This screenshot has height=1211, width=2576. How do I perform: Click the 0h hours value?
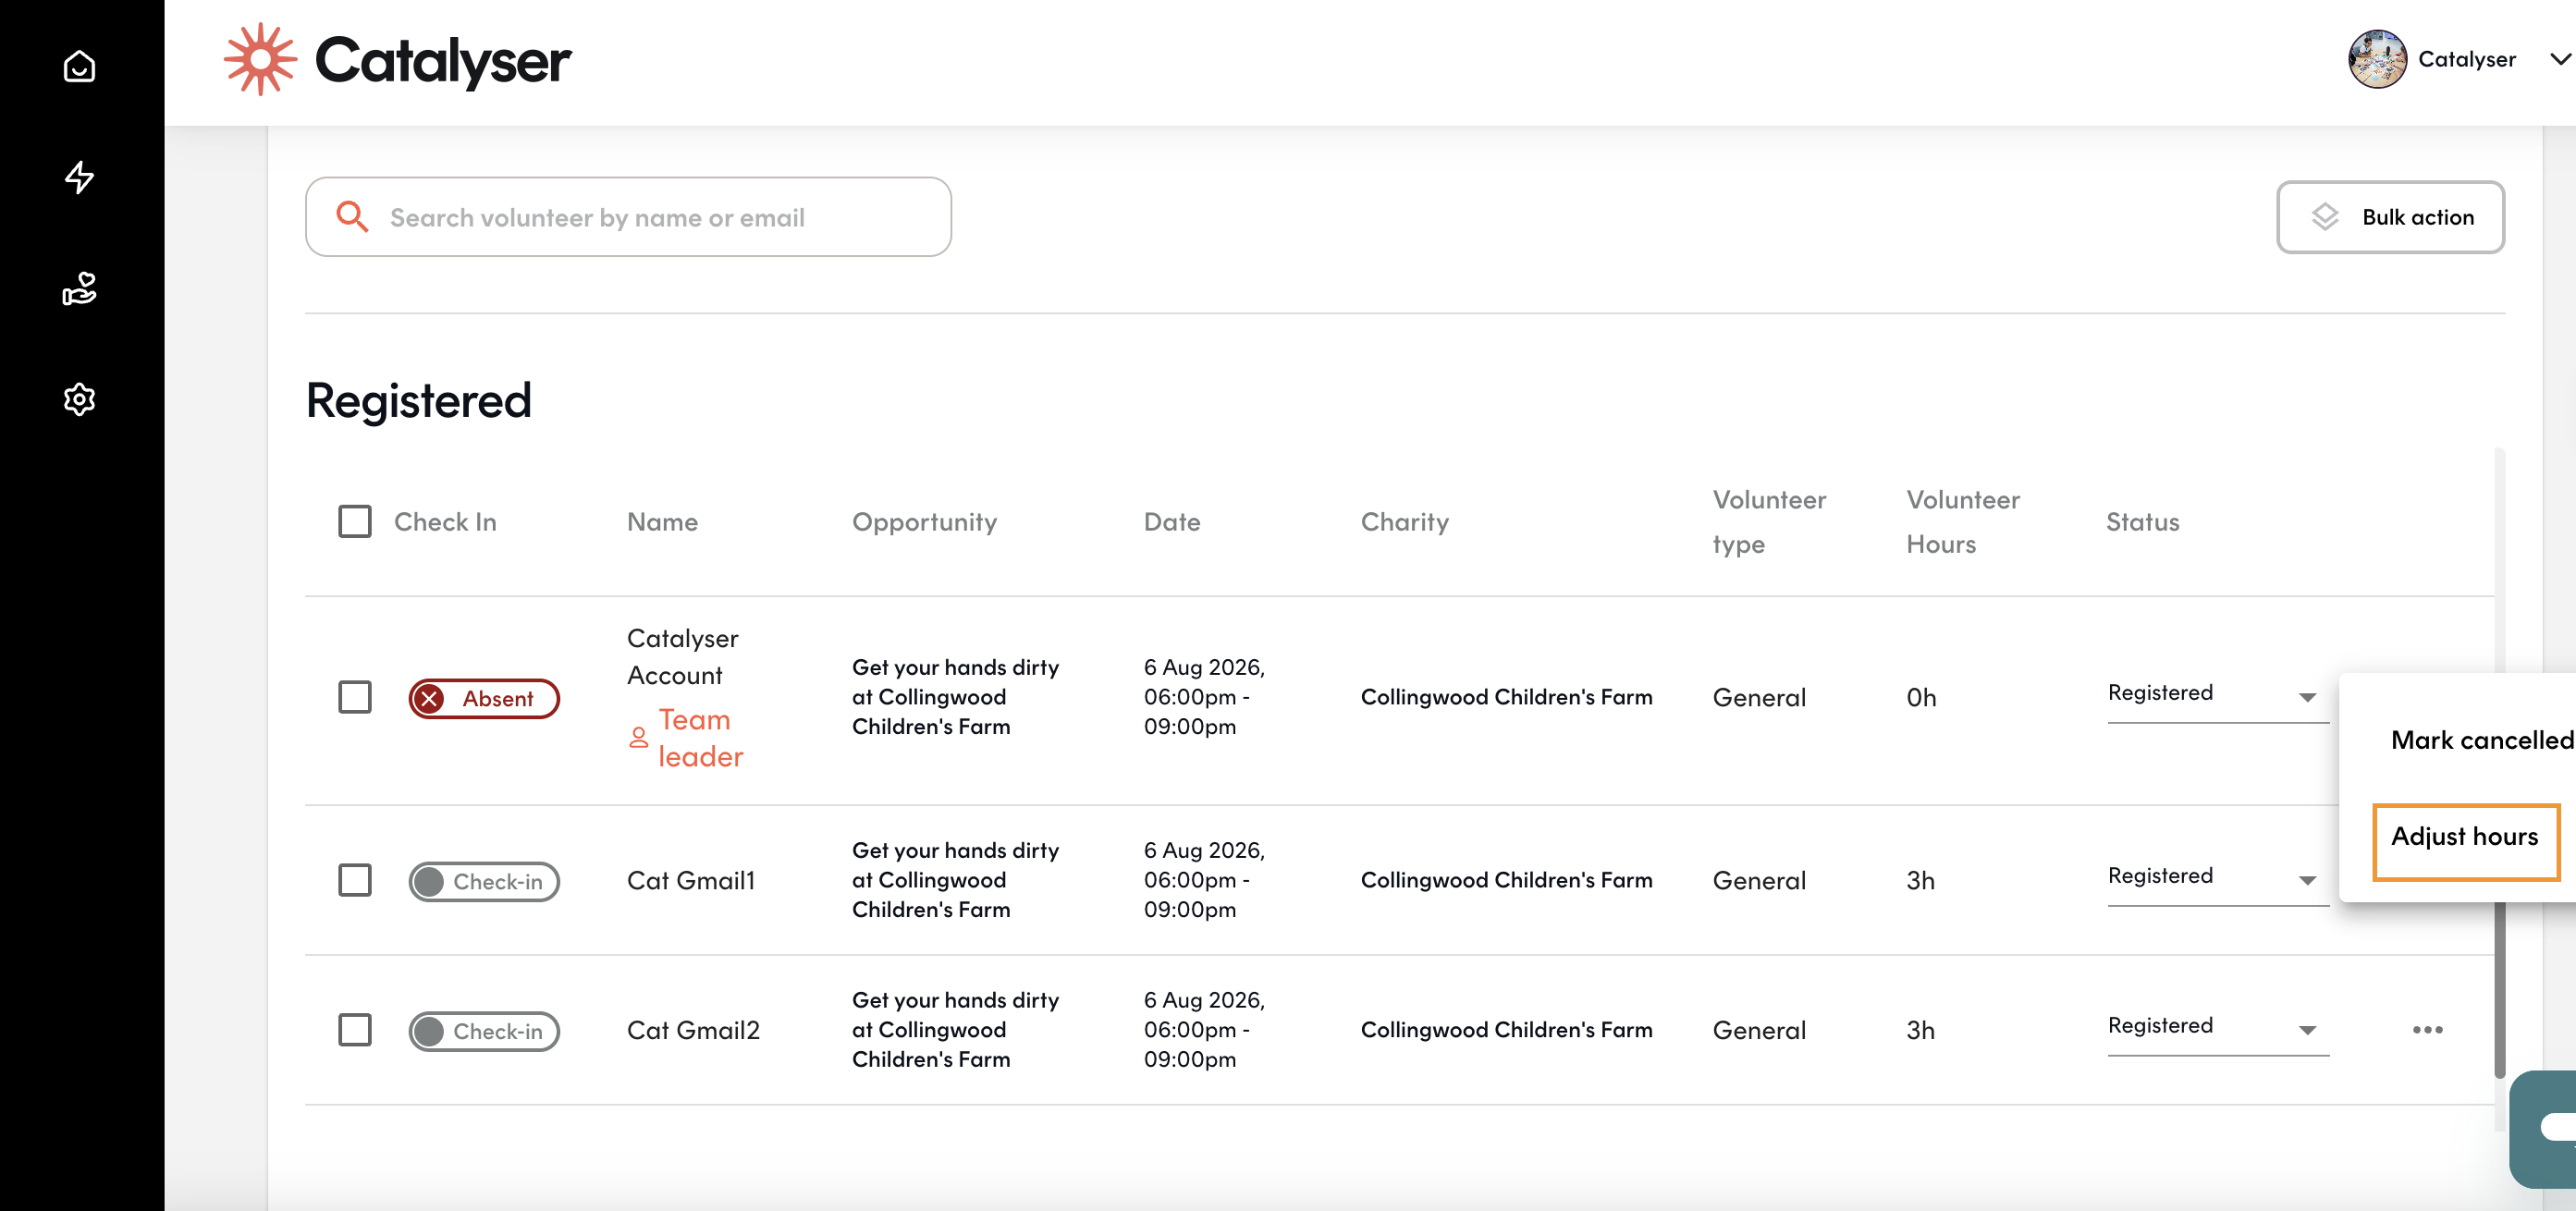[x=1921, y=697]
